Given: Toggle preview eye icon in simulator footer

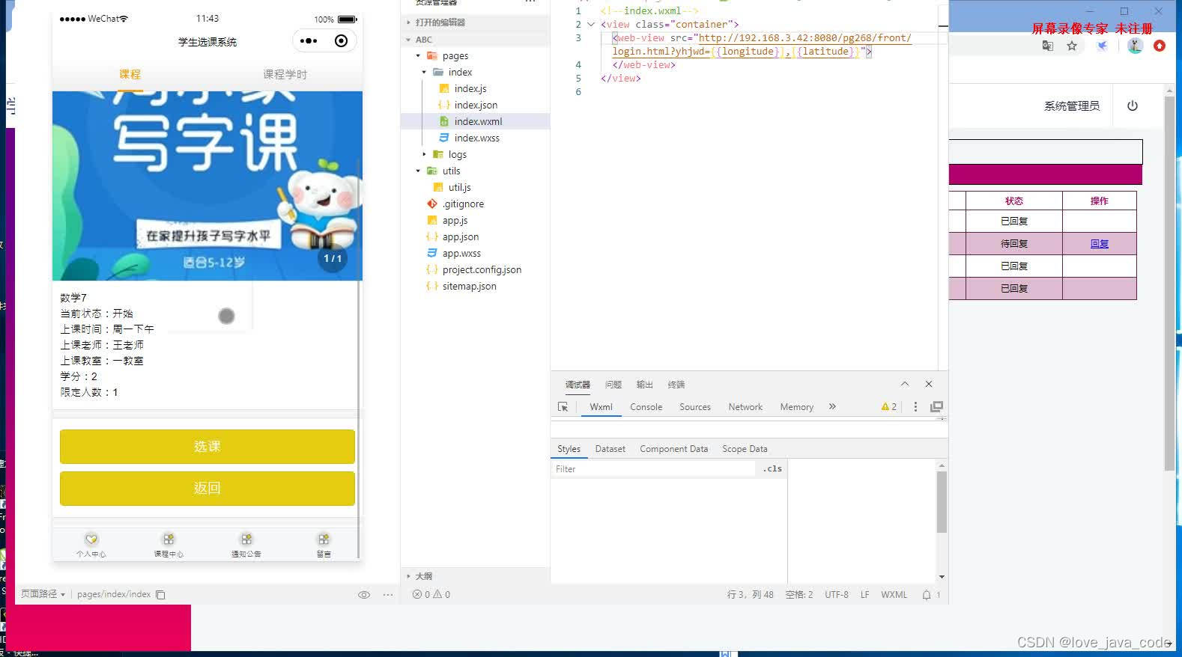Looking at the screenshot, I should [364, 595].
